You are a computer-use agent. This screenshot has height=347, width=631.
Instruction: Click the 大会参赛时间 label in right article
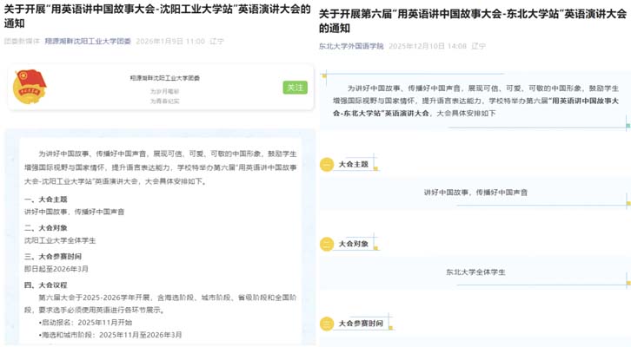(x=361, y=324)
